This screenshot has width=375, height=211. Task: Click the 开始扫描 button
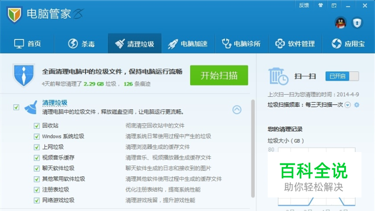click(x=219, y=75)
